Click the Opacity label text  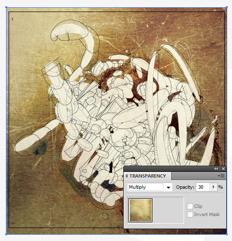click(x=185, y=187)
